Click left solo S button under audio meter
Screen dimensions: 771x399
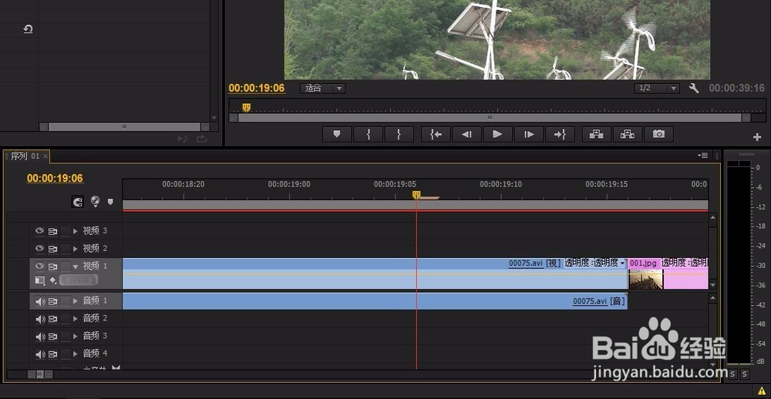(x=732, y=374)
